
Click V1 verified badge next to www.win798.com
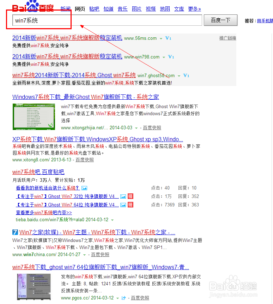pyautogui.click(x=171, y=57)
